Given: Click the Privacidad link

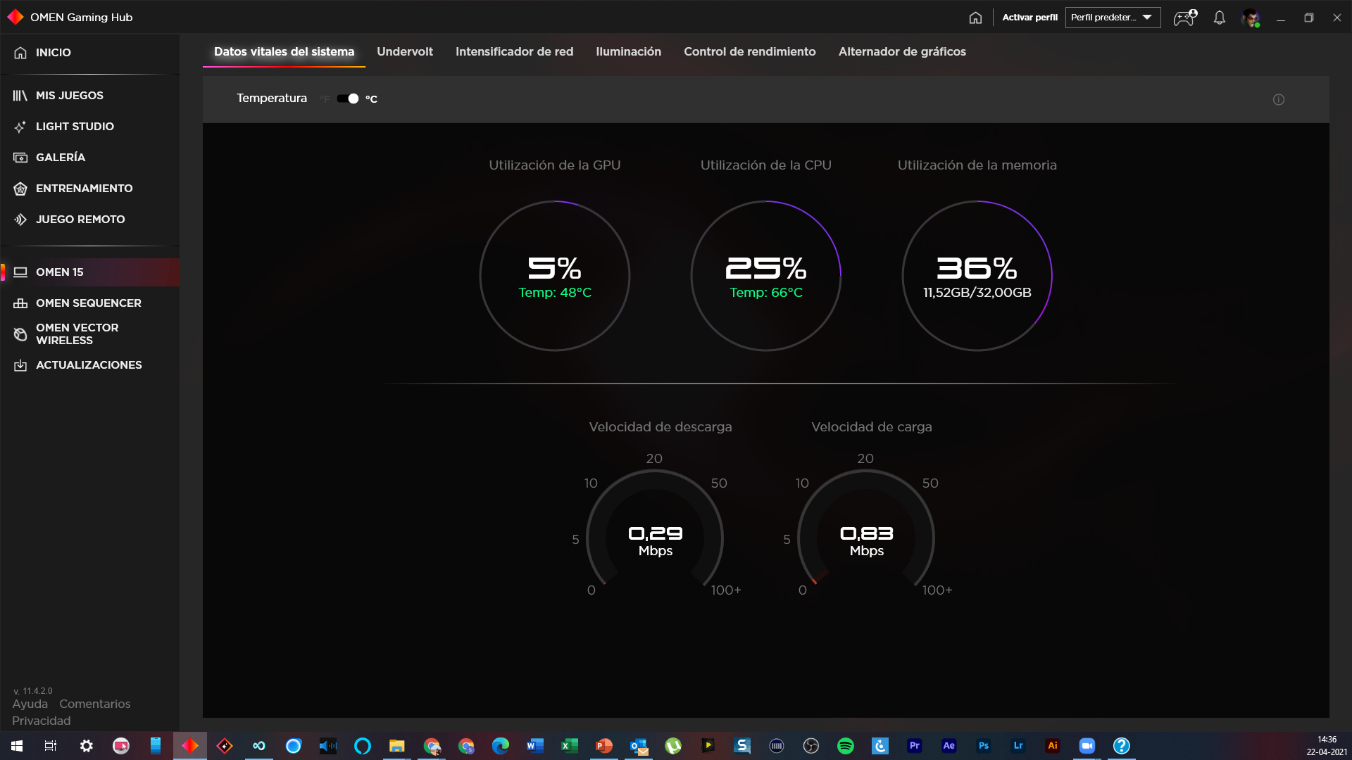Looking at the screenshot, I should tap(42, 721).
